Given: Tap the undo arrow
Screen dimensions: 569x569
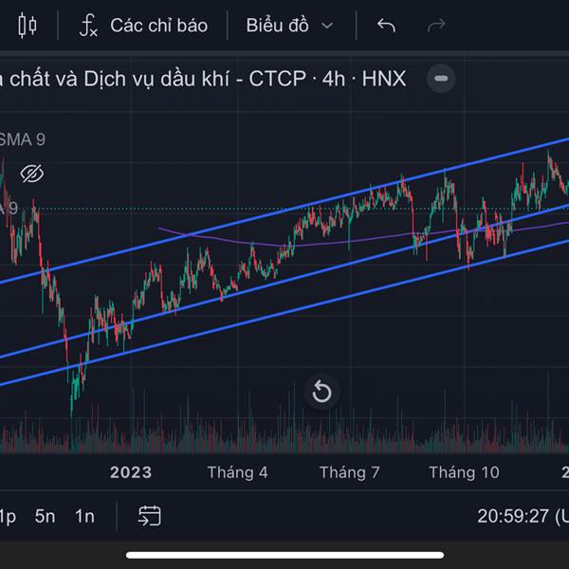Looking at the screenshot, I should click(x=386, y=26).
